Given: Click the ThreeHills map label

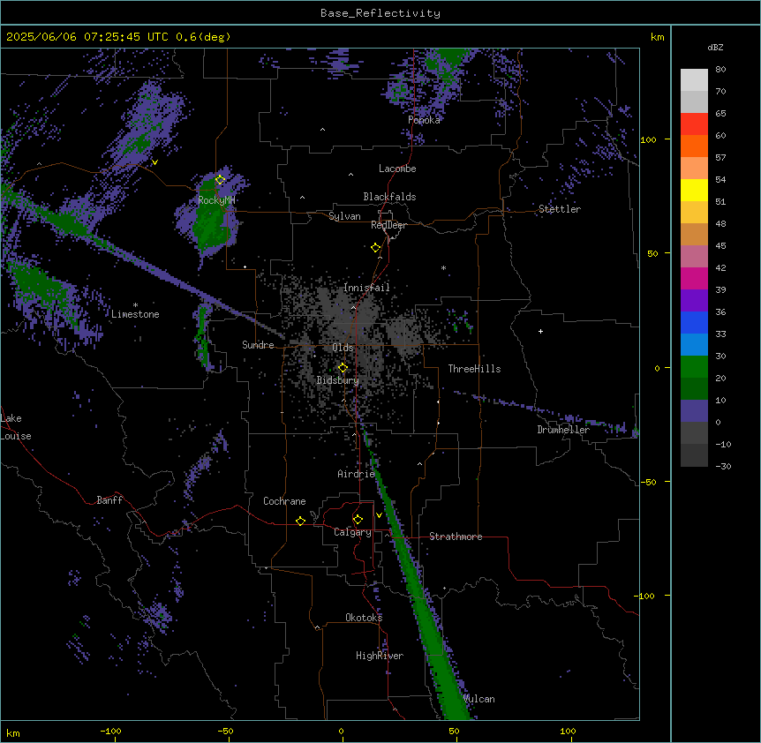Looking at the screenshot, I should [474, 369].
